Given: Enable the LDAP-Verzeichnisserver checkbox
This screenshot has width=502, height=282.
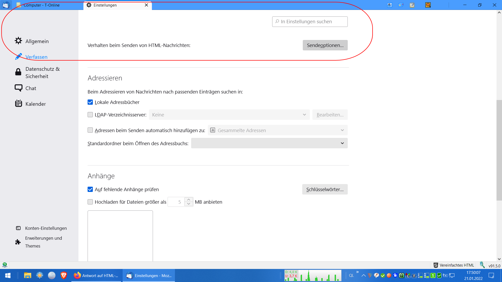Looking at the screenshot, I should click(x=90, y=115).
